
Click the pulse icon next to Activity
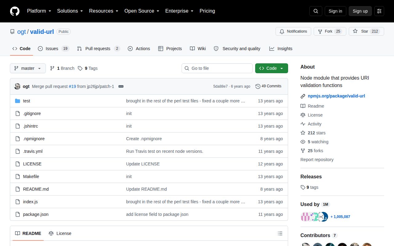(303, 124)
